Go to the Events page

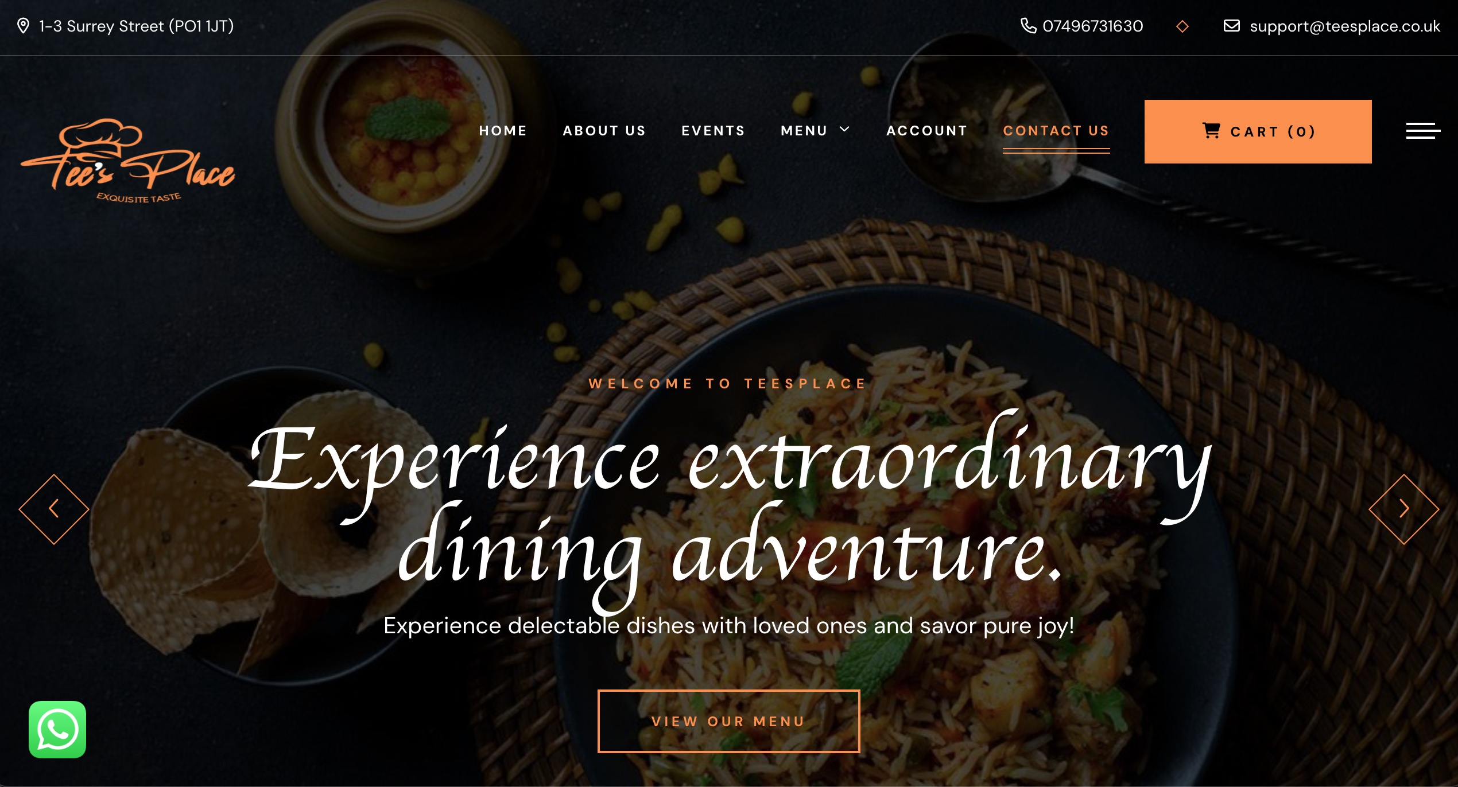pos(713,131)
